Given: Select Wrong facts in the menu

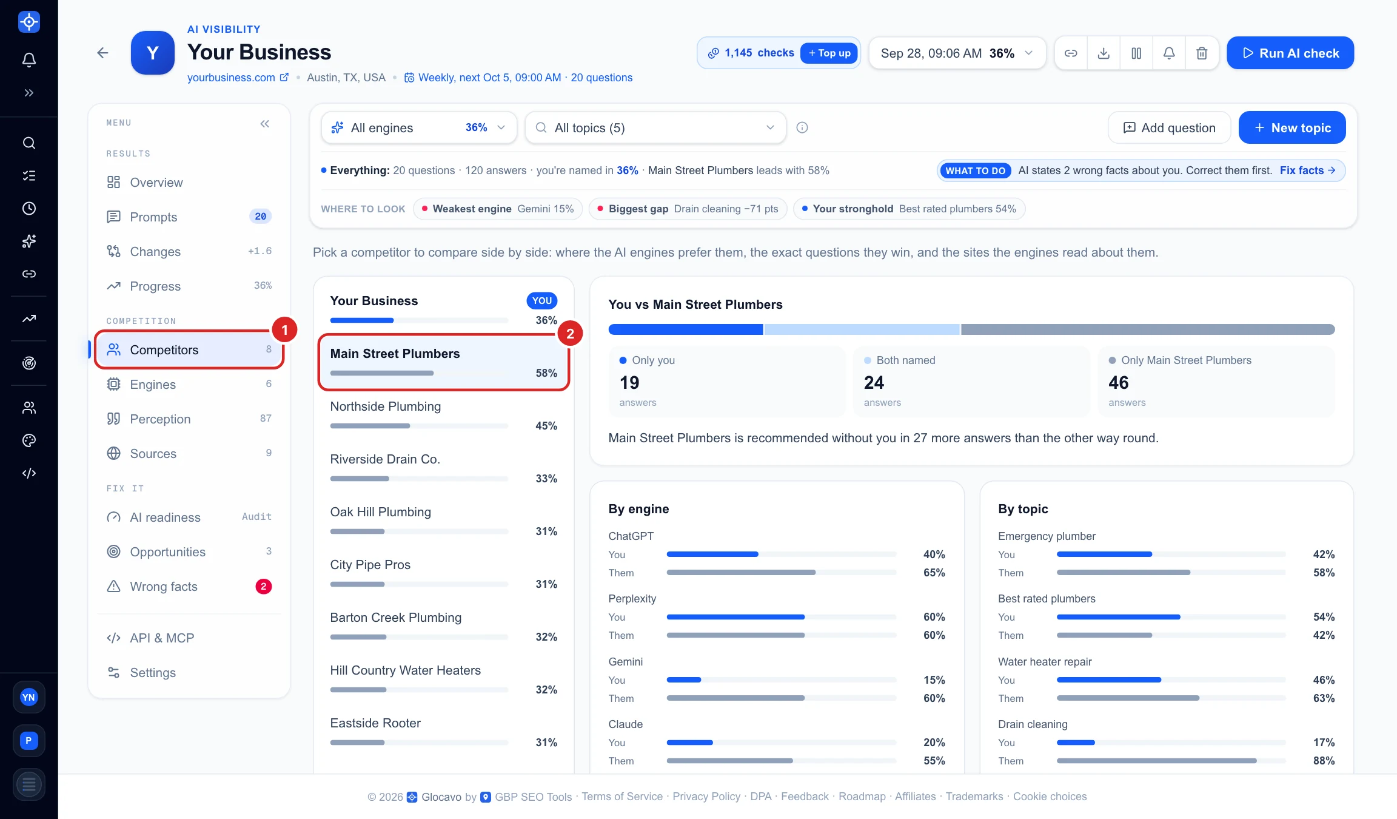Looking at the screenshot, I should point(189,587).
